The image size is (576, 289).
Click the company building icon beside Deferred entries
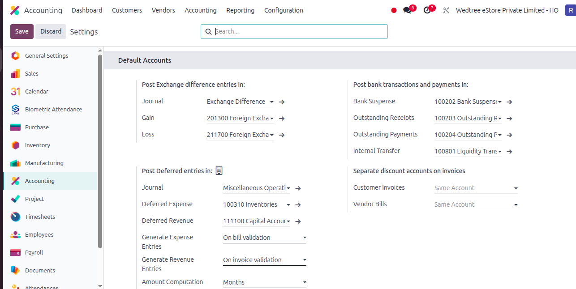click(x=219, y=170)
